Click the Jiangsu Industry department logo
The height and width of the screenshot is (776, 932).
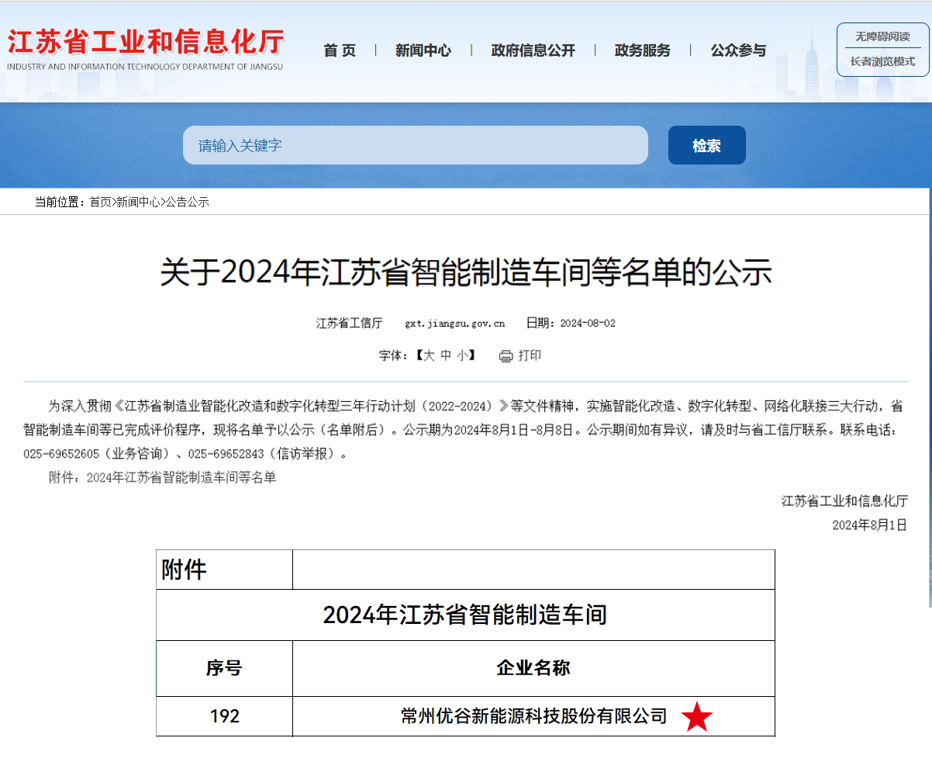pyautogui.click(x=146, y=50)
